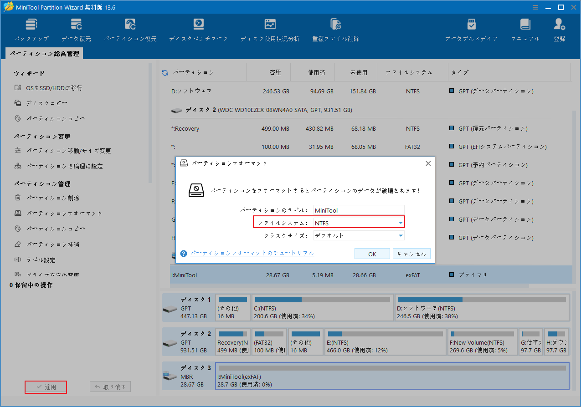Create ブータブルメディア
The width and height of the screenshot is (581, 407).
[x=471, y=28]
